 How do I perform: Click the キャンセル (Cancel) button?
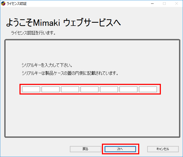pos(163,149)
